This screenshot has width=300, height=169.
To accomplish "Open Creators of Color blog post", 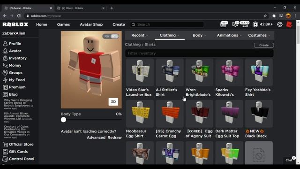I will (x=17, y=132).
